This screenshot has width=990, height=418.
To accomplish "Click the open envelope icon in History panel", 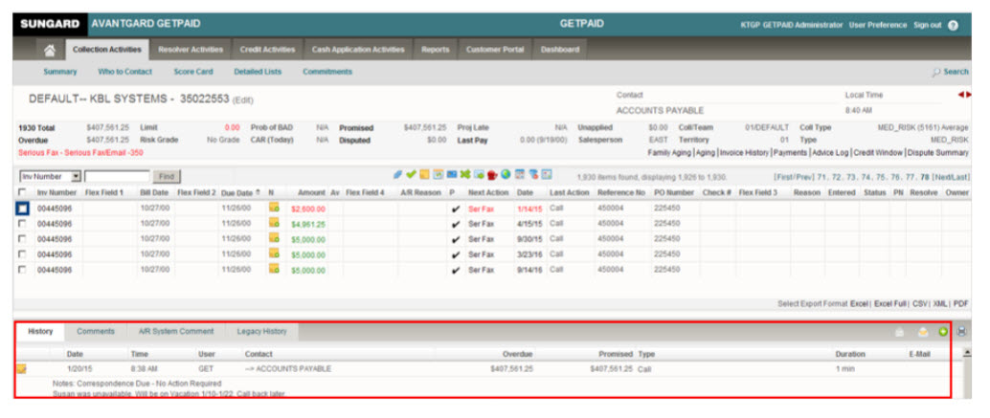I will click(x=922, y=332).
